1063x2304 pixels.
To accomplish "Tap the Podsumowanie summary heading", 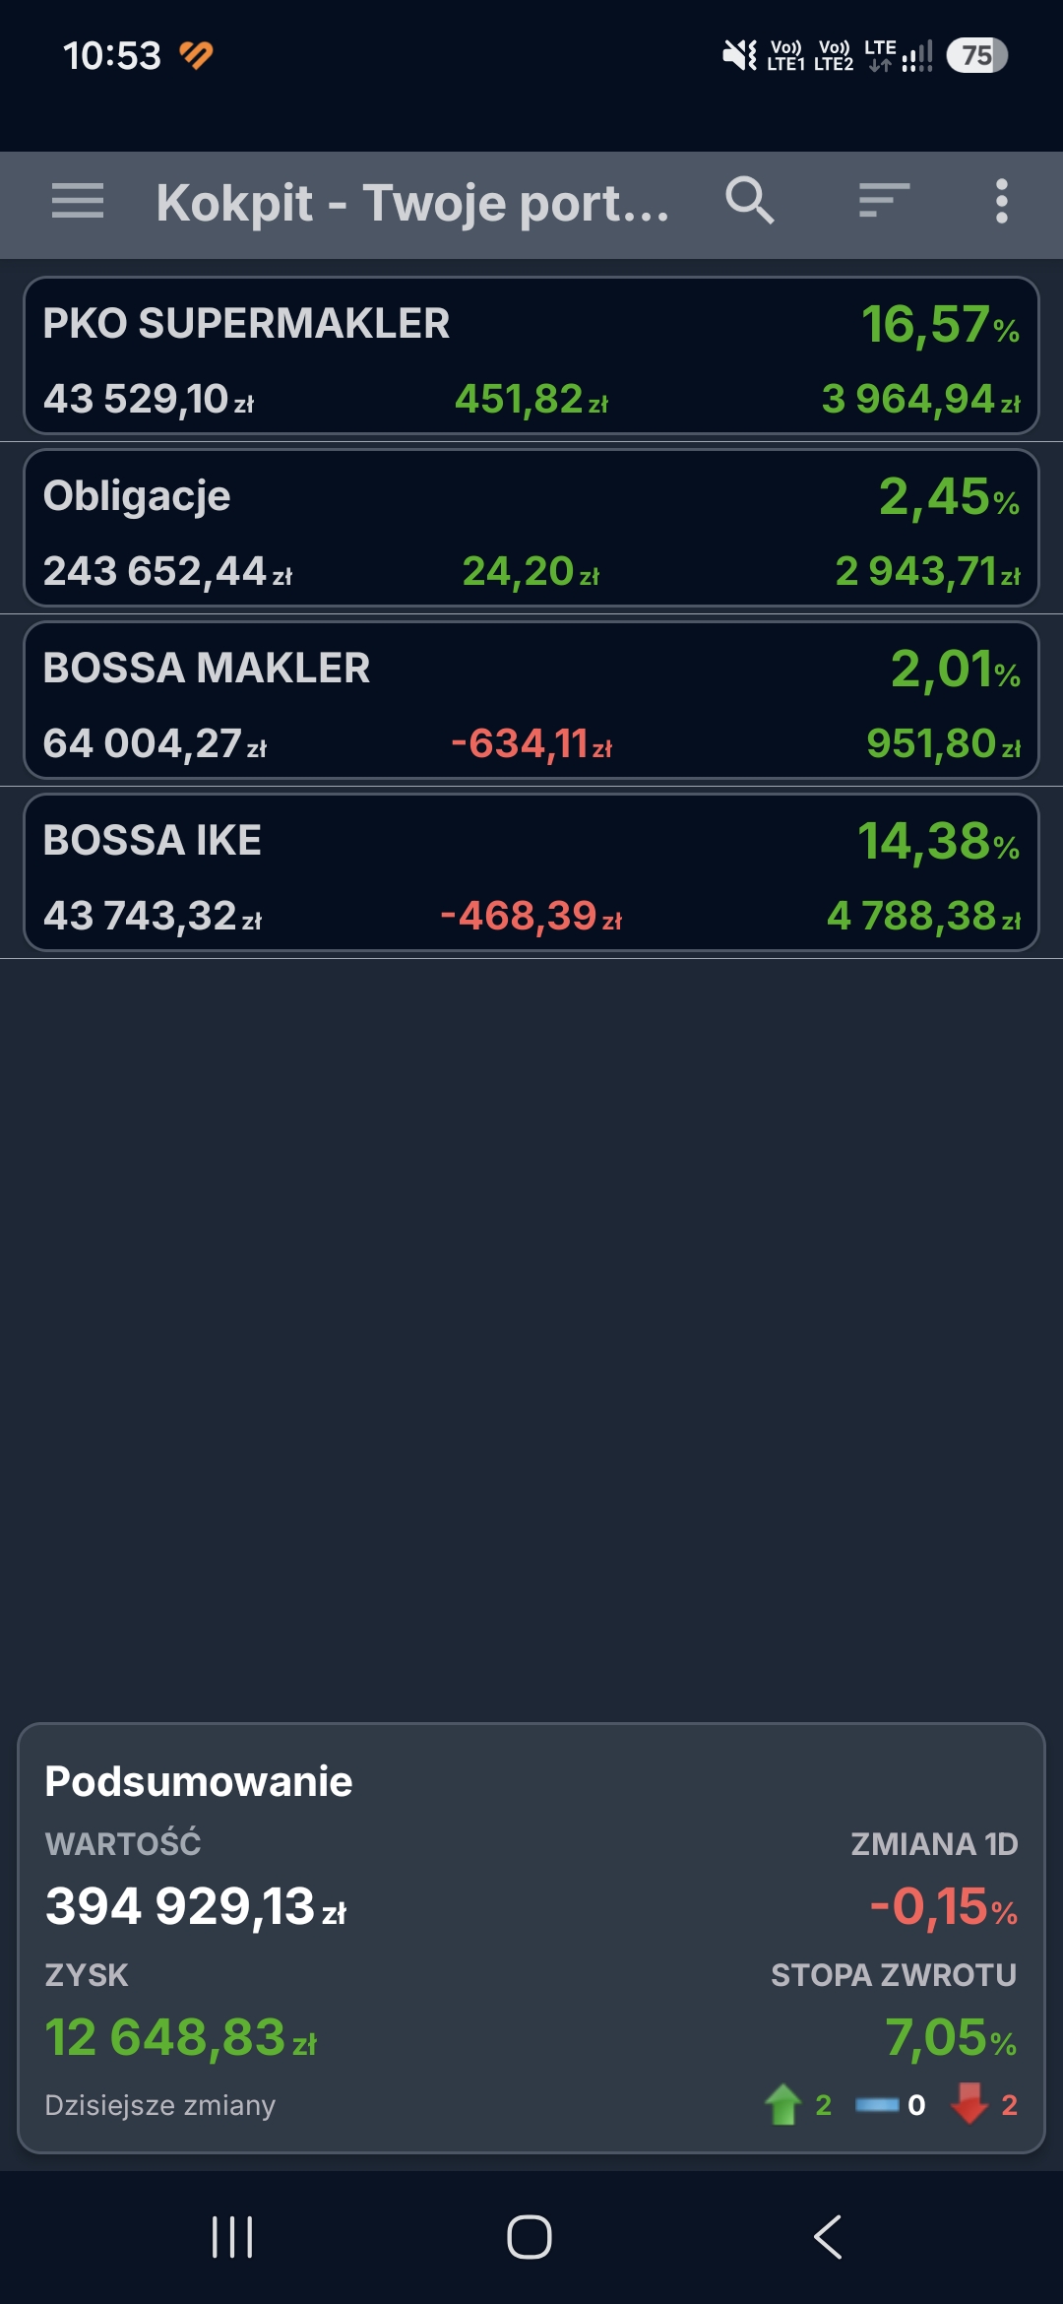I will click(199, 1781).
